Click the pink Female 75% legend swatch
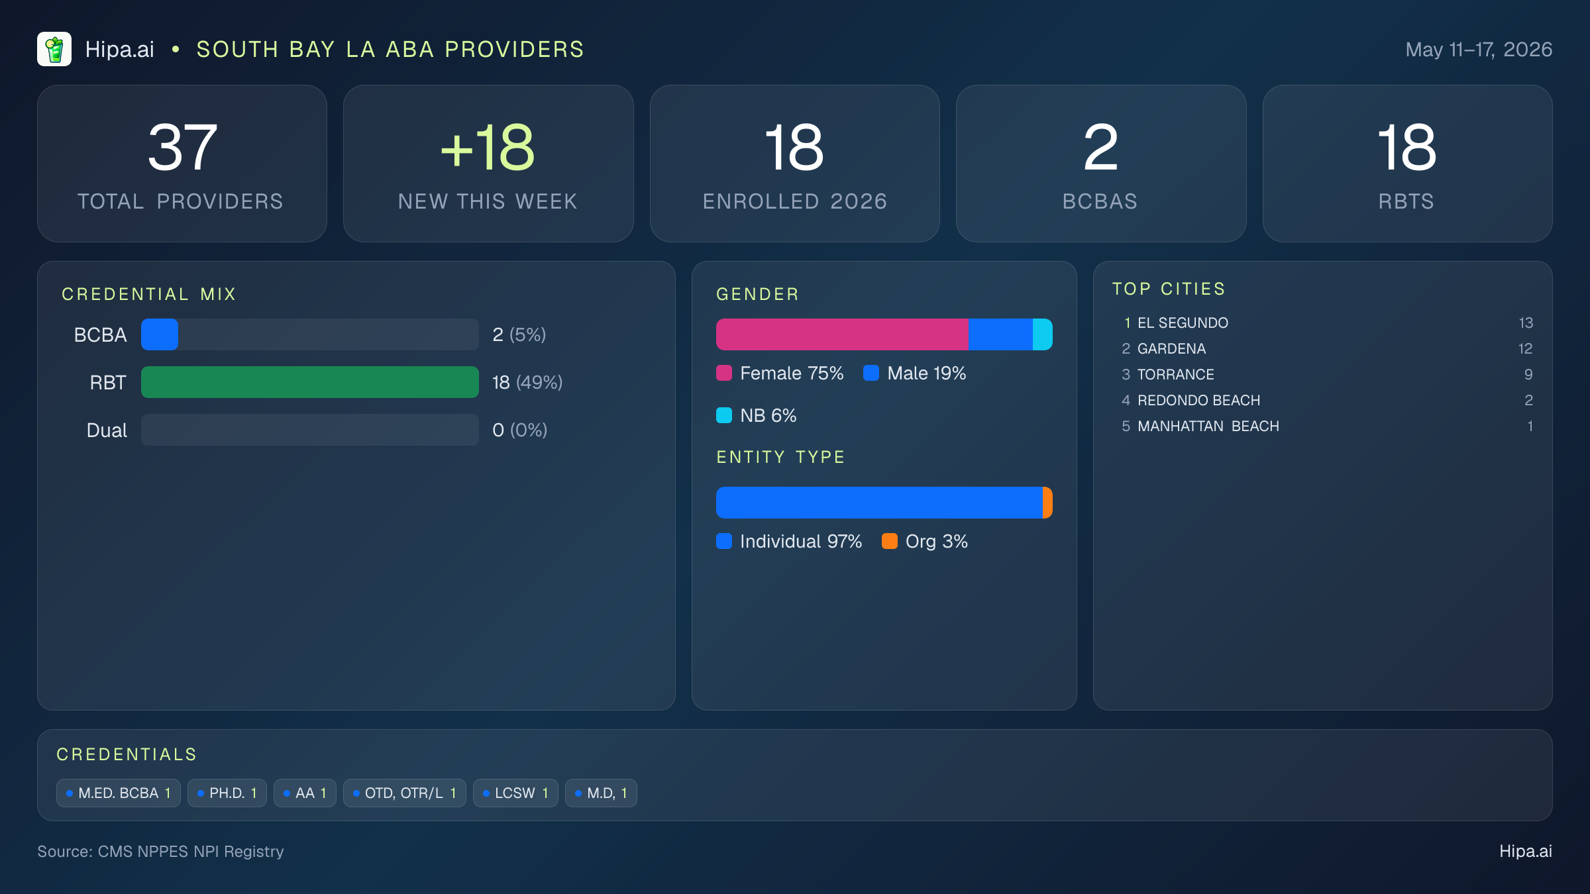 coord(724,373)
